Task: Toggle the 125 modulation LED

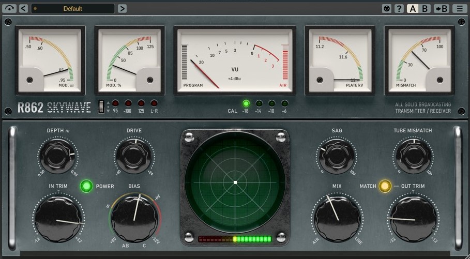Action: pyautogui.click(x=141, y=103)
